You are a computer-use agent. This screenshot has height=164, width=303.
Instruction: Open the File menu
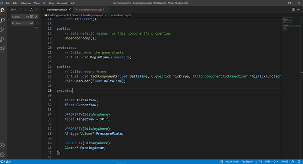(x=8, y=3)
